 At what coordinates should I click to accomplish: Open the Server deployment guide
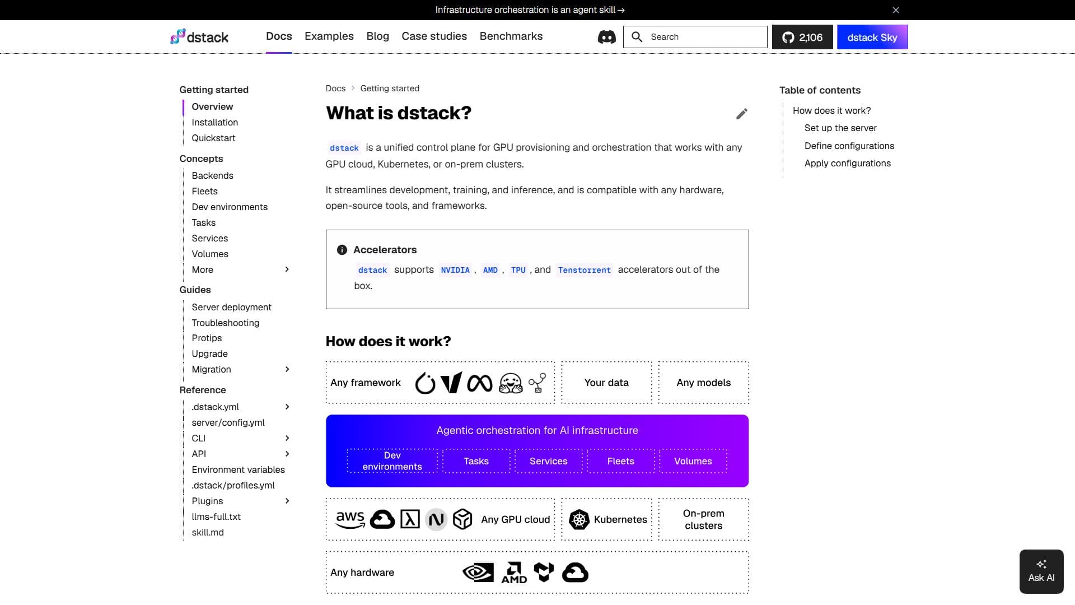point(231,307)
